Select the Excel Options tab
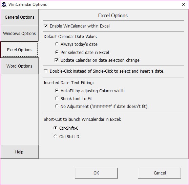Viewport: 189px width, 185px height. click(x=19, y=50)
